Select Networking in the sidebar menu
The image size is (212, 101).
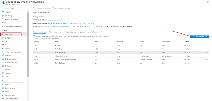[x=11, y=35]
